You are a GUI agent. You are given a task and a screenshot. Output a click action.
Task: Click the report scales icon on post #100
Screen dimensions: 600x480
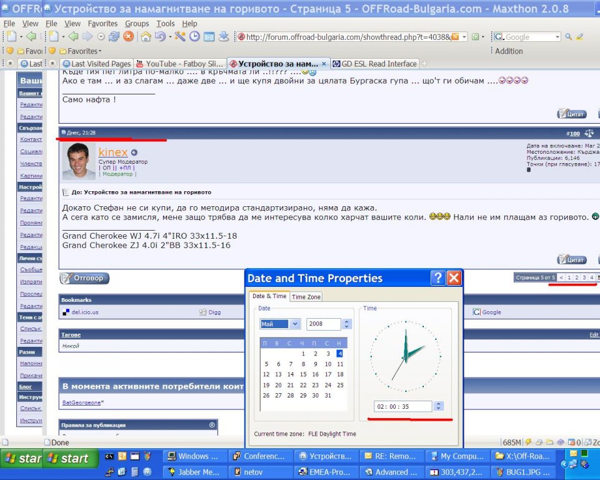[x=589, y=133]
